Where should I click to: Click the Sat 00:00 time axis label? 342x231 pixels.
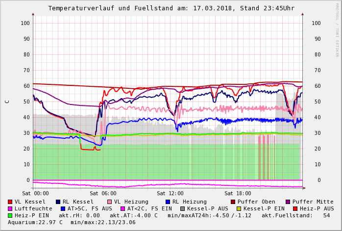(x=35, y=194)
